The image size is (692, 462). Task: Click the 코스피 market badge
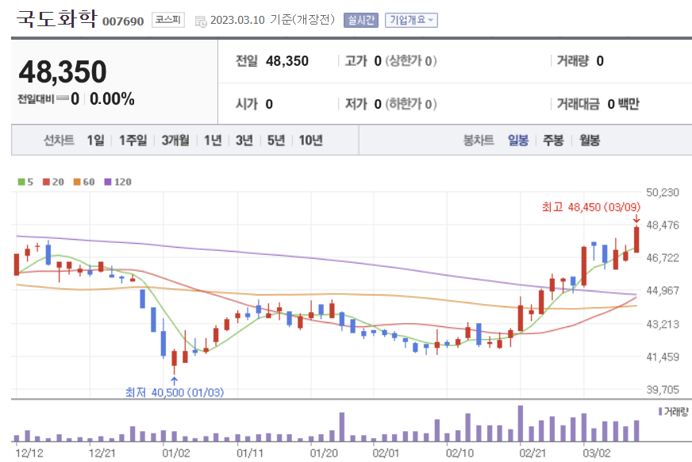[168, 20]
